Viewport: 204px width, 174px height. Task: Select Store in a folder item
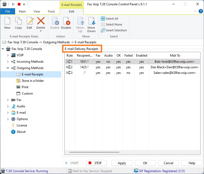33,81
